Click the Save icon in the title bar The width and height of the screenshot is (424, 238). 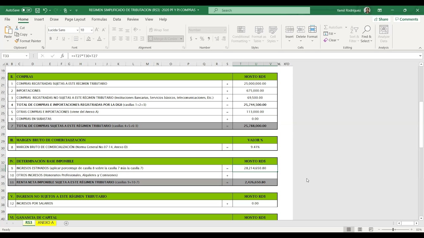37,10
